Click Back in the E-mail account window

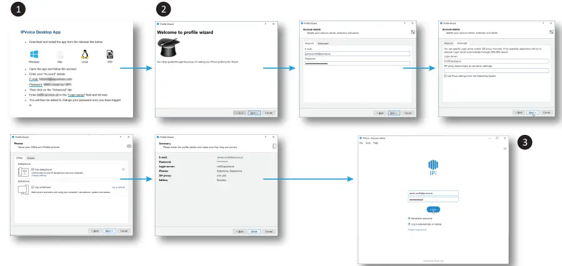point(380,113)
